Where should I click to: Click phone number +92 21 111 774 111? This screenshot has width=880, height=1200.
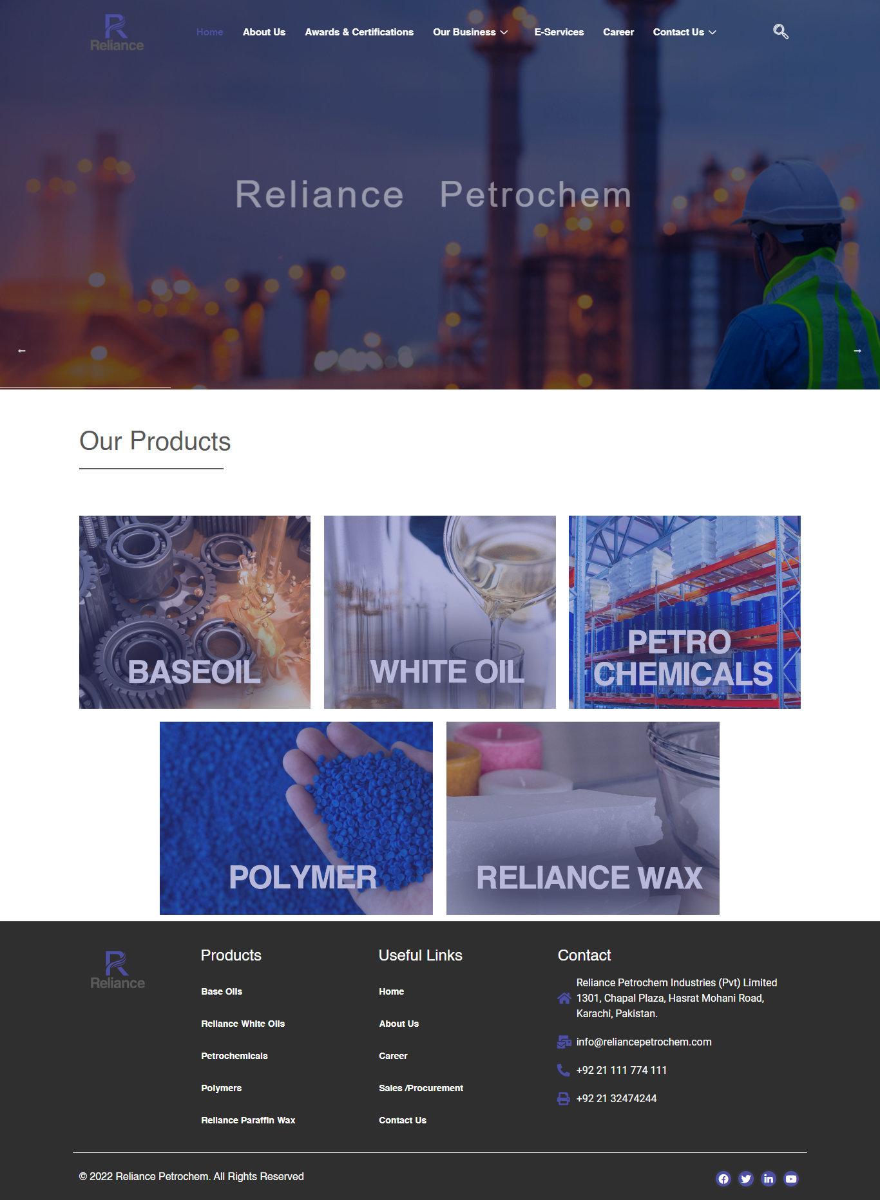[x=622, y=1070]
